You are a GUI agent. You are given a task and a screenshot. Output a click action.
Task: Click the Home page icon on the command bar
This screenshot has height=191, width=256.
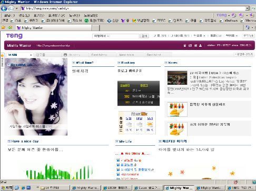(x=248, y=27)
